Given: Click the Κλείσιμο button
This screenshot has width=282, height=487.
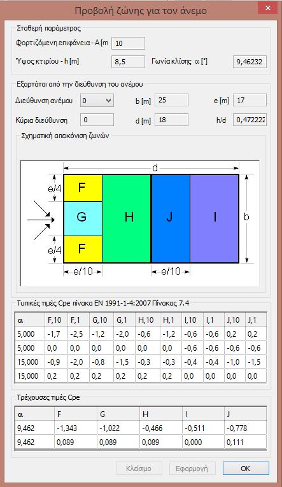Looking at the screenshot, I should (x=139, y=469).
